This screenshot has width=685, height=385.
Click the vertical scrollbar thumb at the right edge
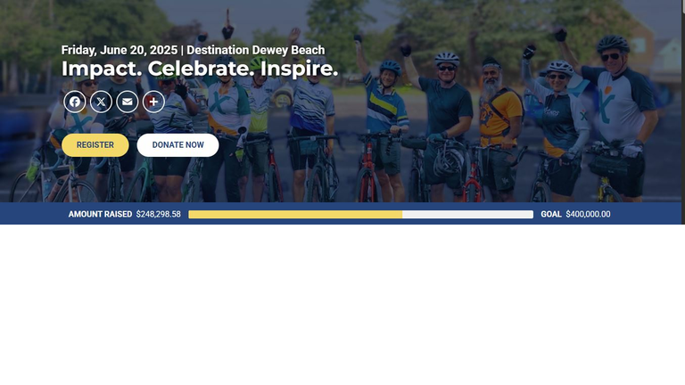click(683, 6)
